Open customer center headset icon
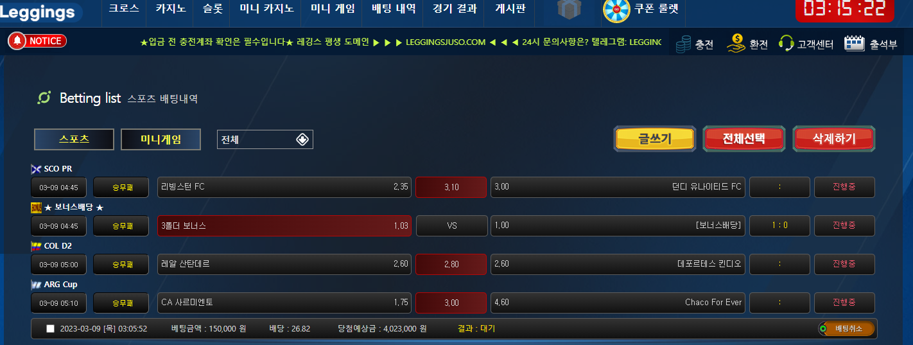The height and width of the screenshot is (345, 913). pyautogui.click(x=786, y=44)
